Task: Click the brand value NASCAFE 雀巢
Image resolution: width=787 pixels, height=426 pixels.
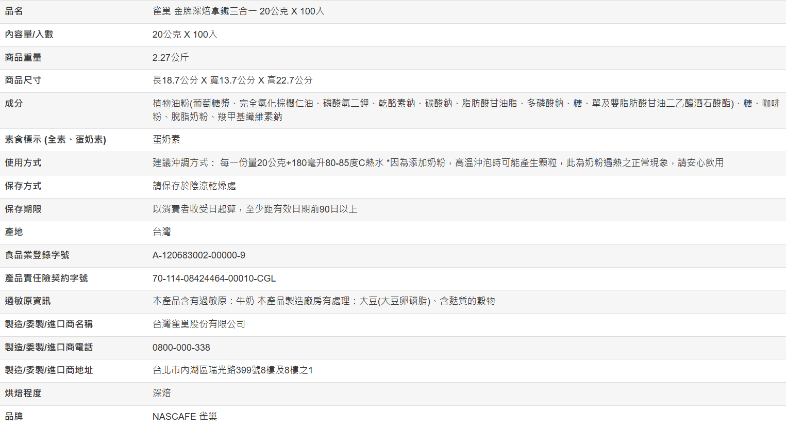Action: tap(185, 416)
